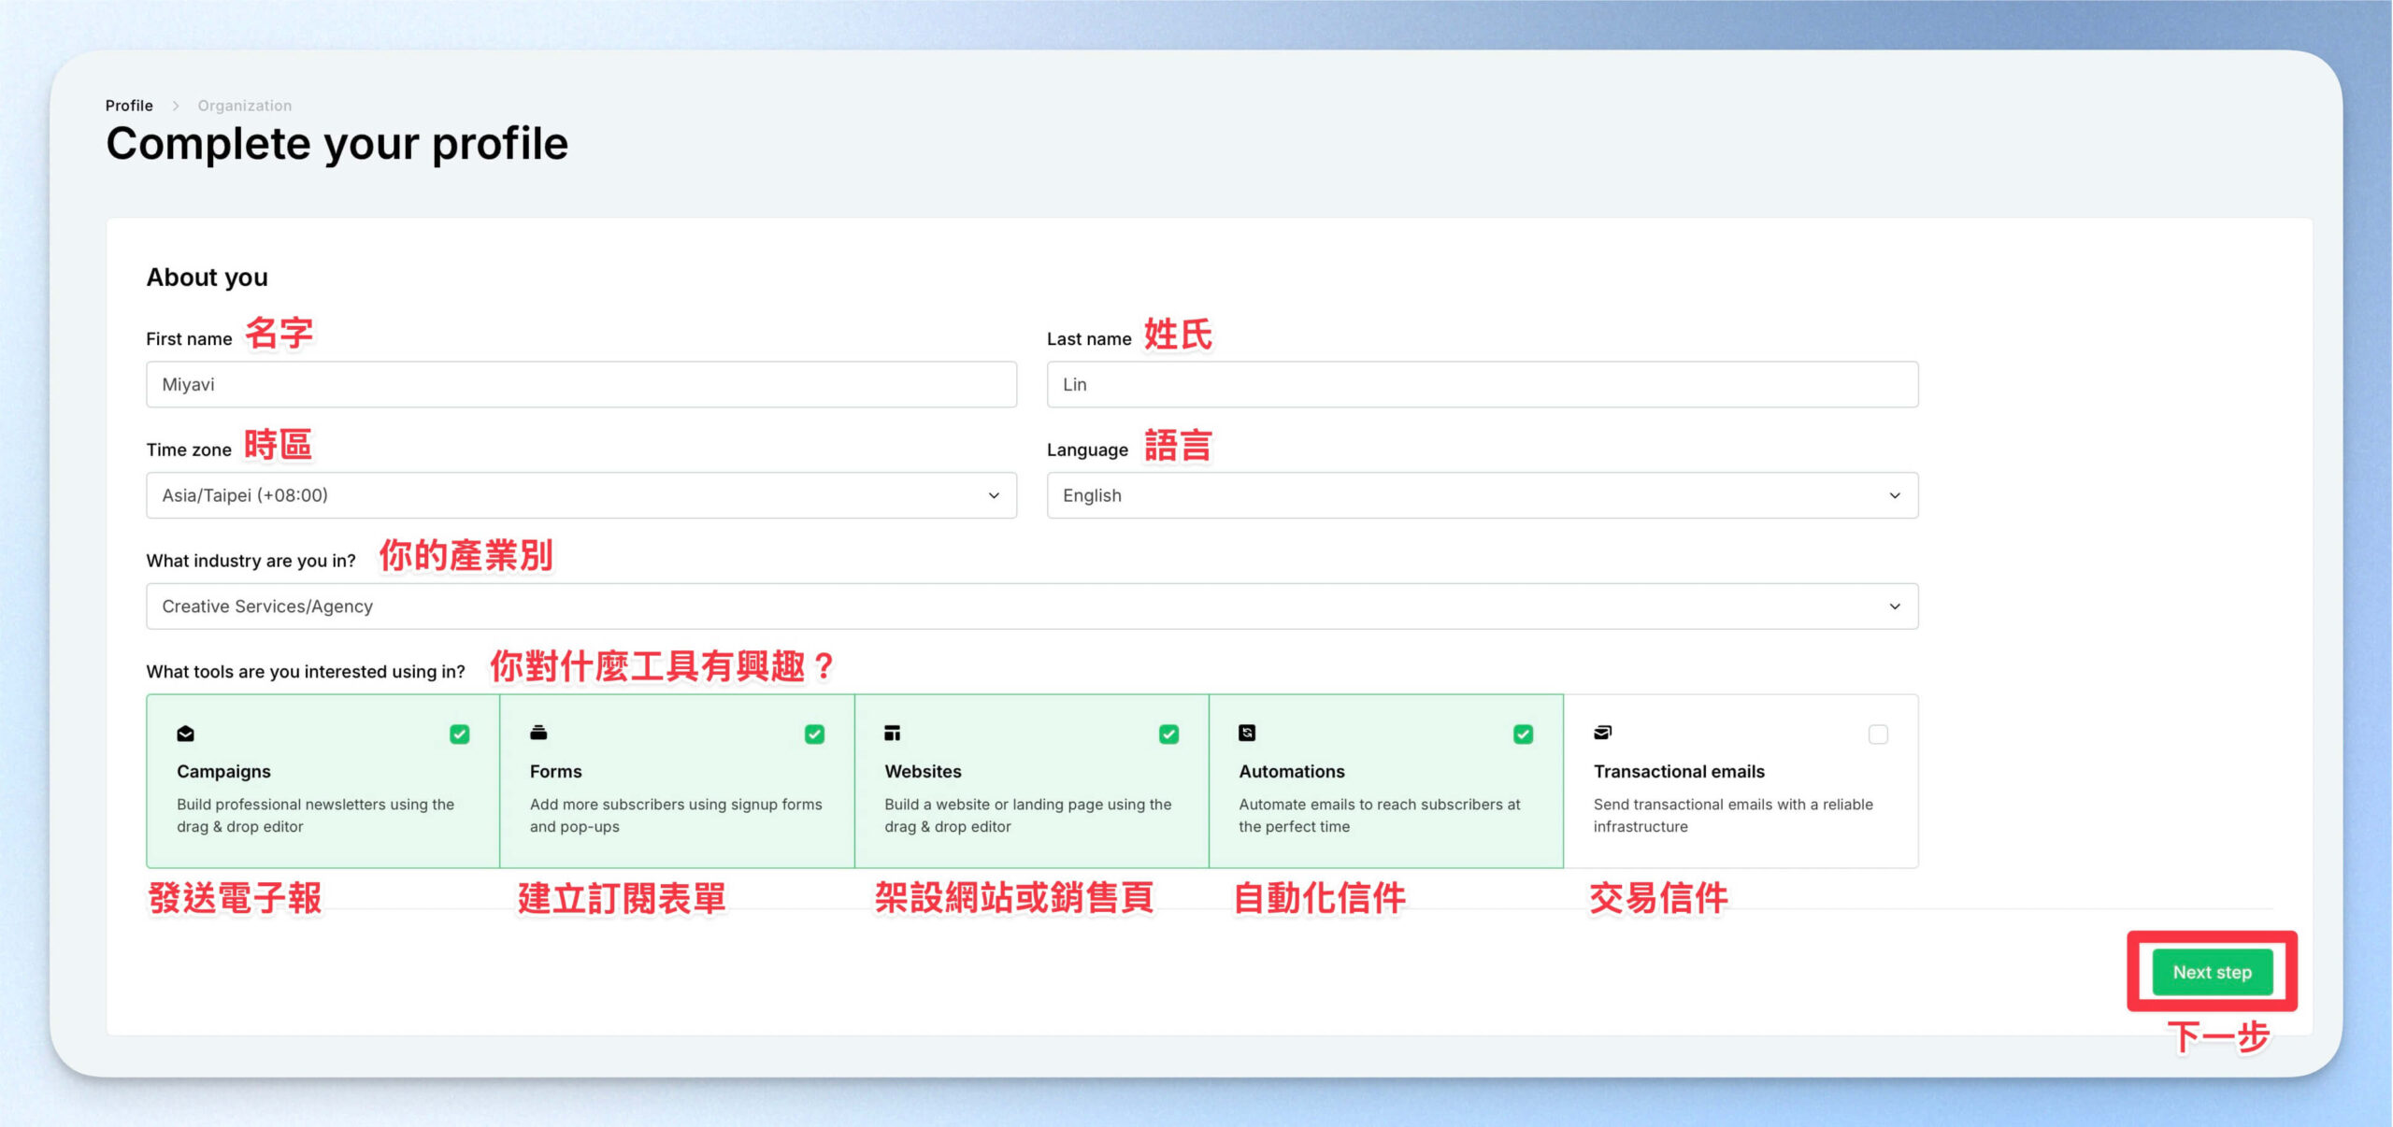Screen dimensions: 2393x1127
Task: Click the "Language" label
Action: pyautogui.click(x=1087, y=450)
